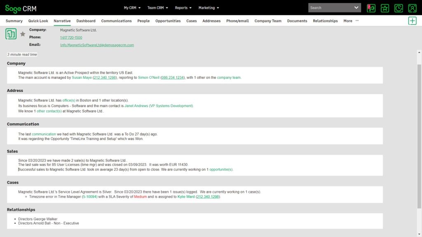
Task: View the Recent history clock icon
Action: [399, 7]
